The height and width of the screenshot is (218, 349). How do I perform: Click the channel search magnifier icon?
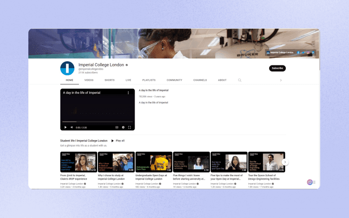tap(240, 80)
